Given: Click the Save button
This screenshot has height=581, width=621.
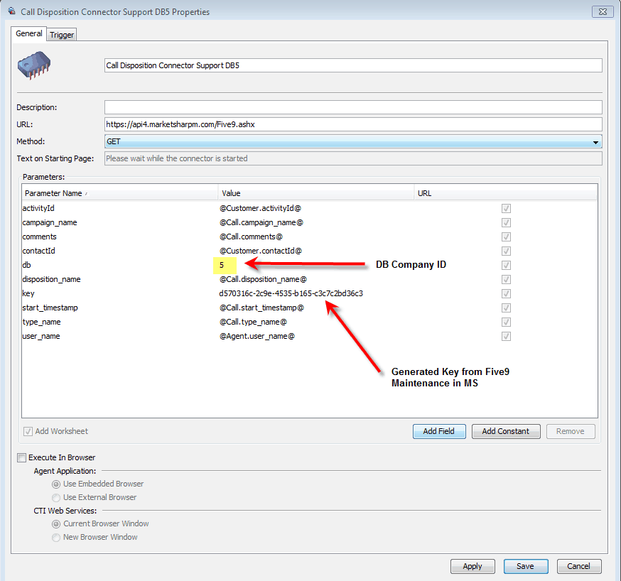Looking at the screenshot, I should [526, 566].
